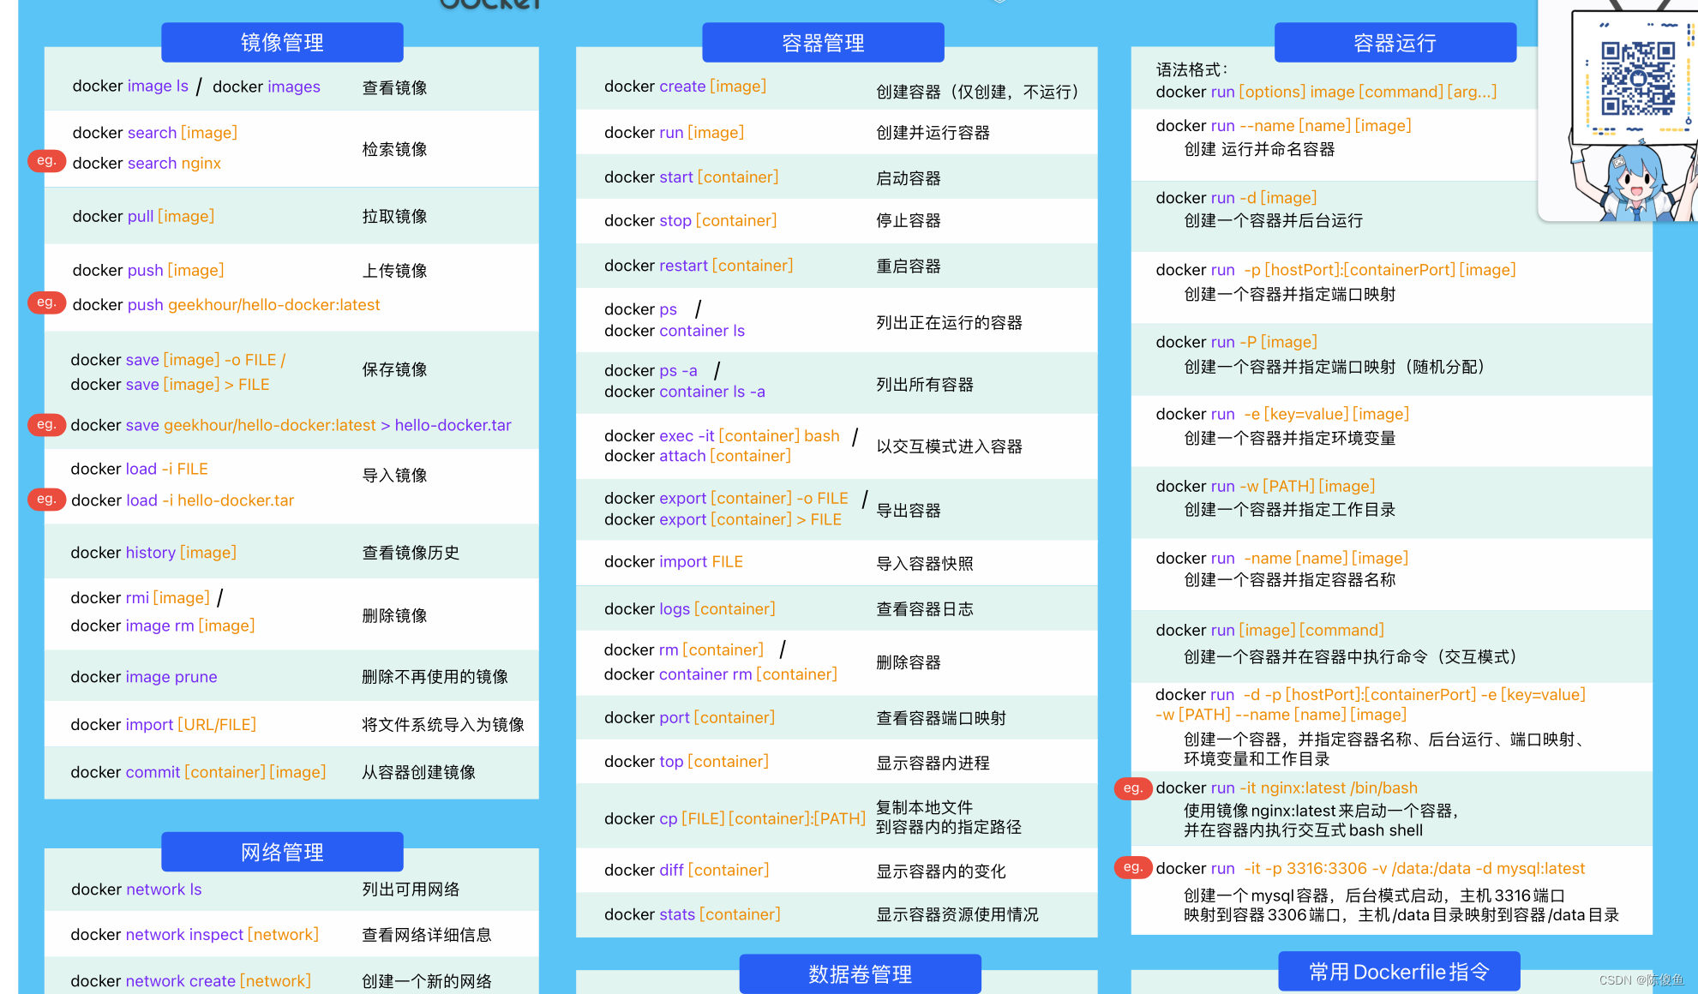1698x994 pixels.
Task: Click 'docker run -e [key=value] [image]' command
Action: point(1282,414)
